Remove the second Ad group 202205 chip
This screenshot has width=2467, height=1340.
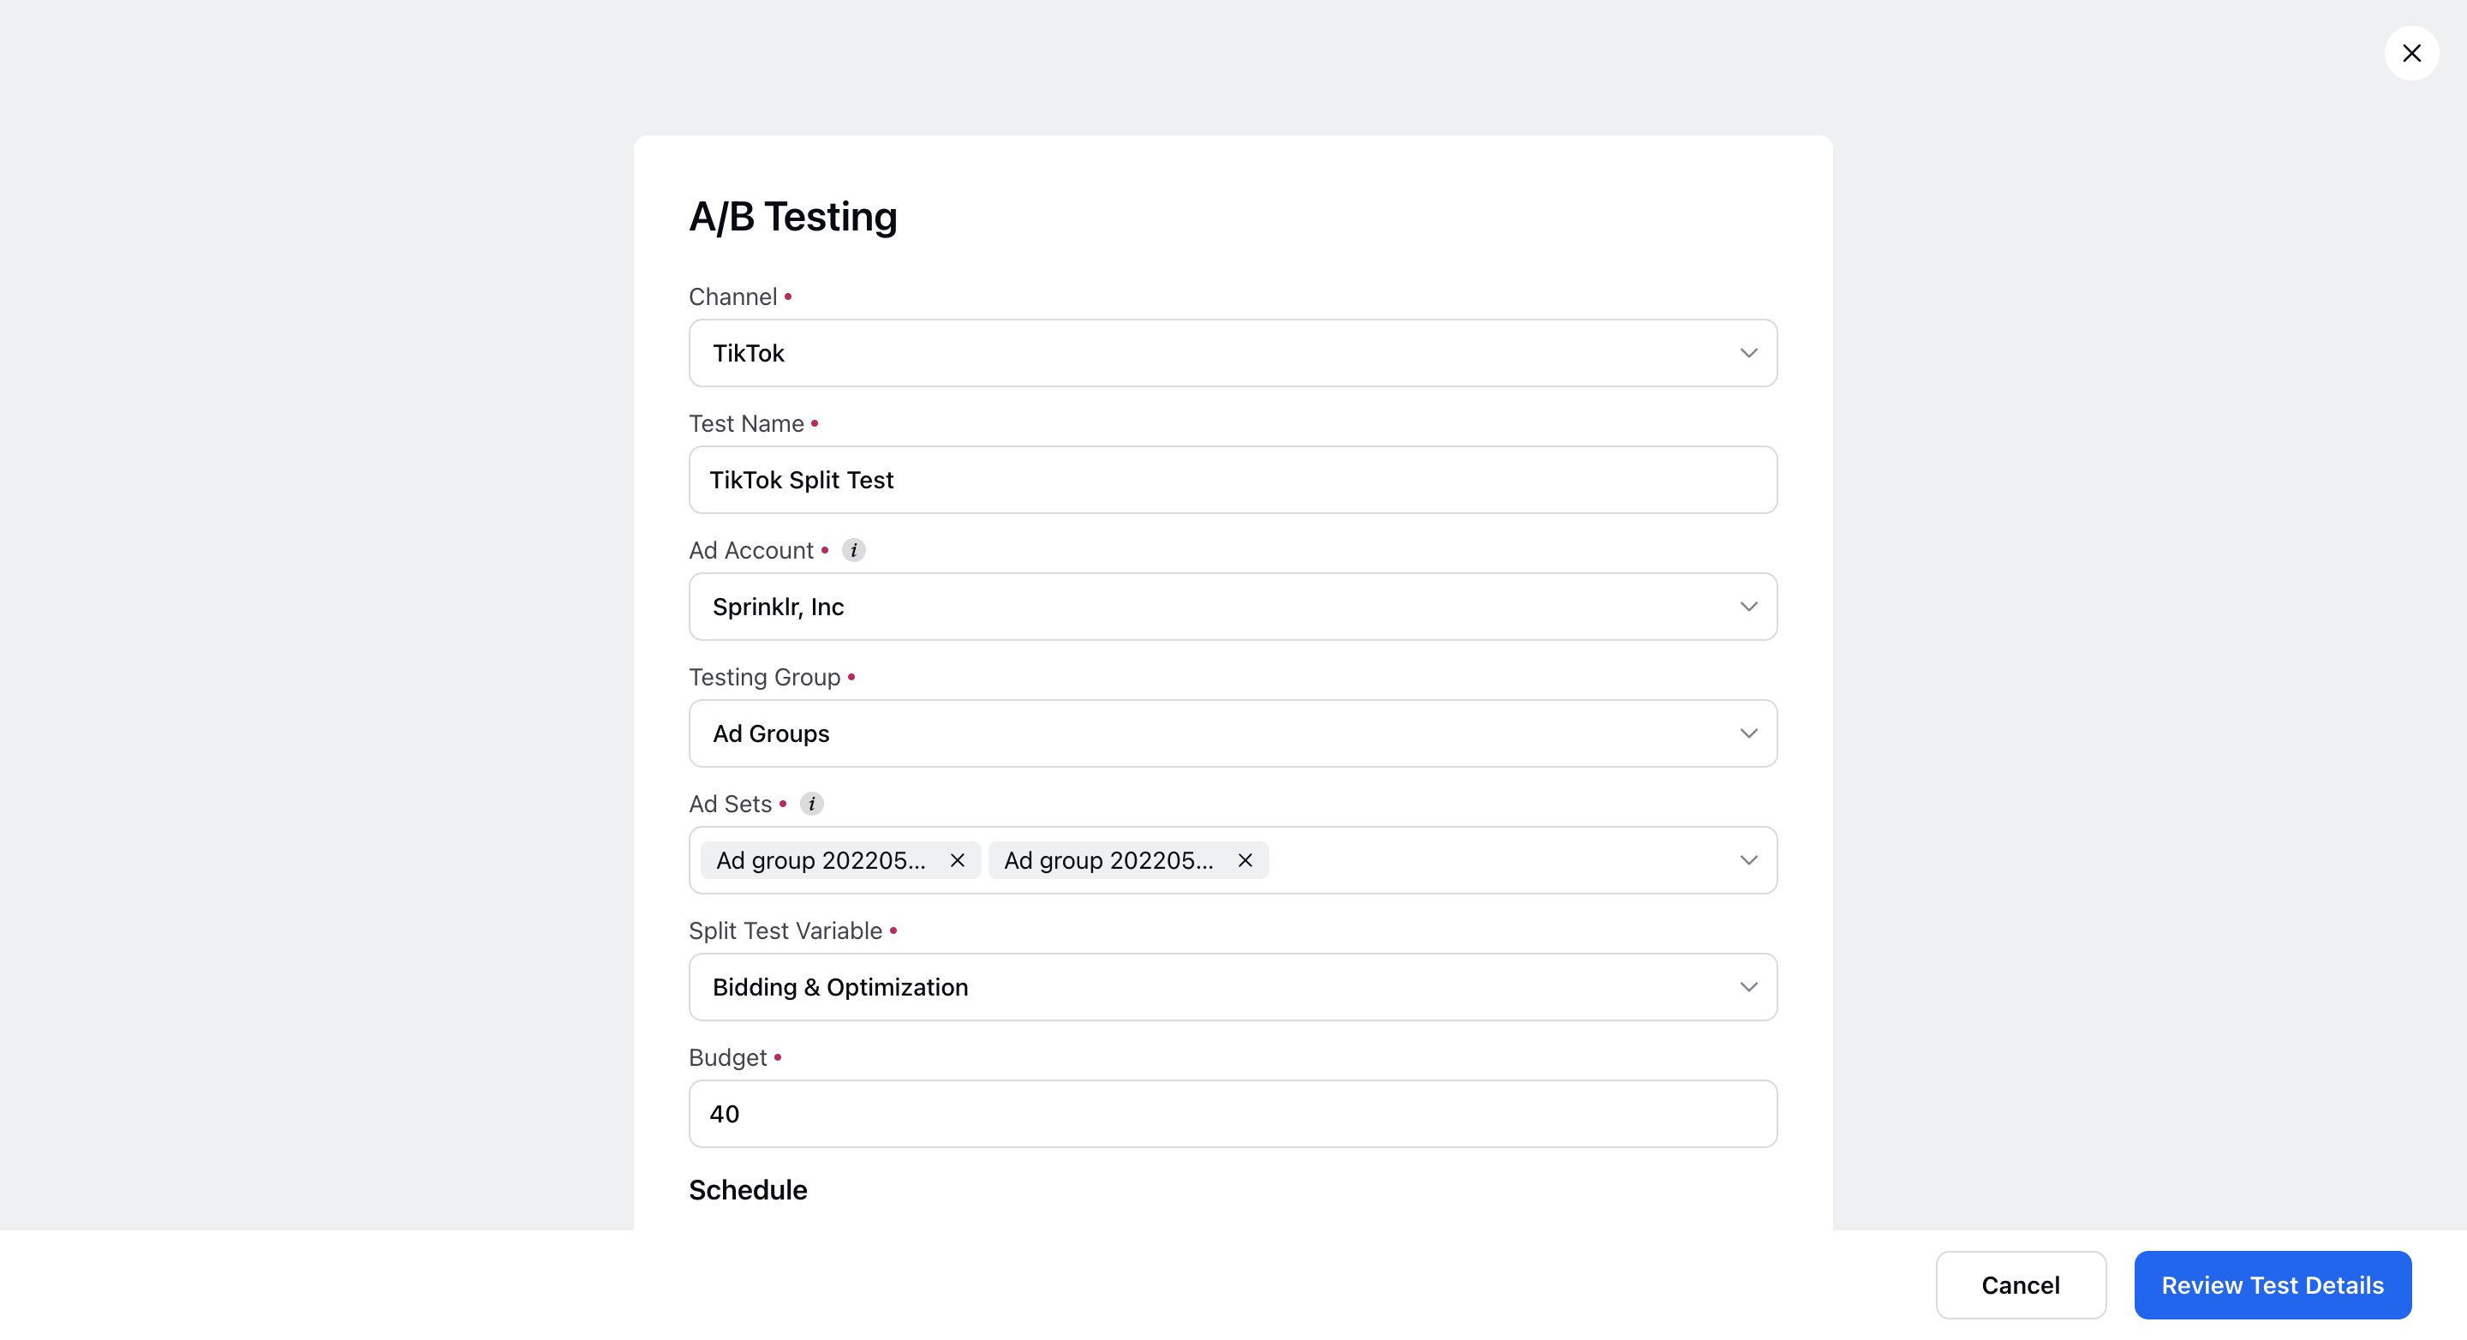point(1245,860)
